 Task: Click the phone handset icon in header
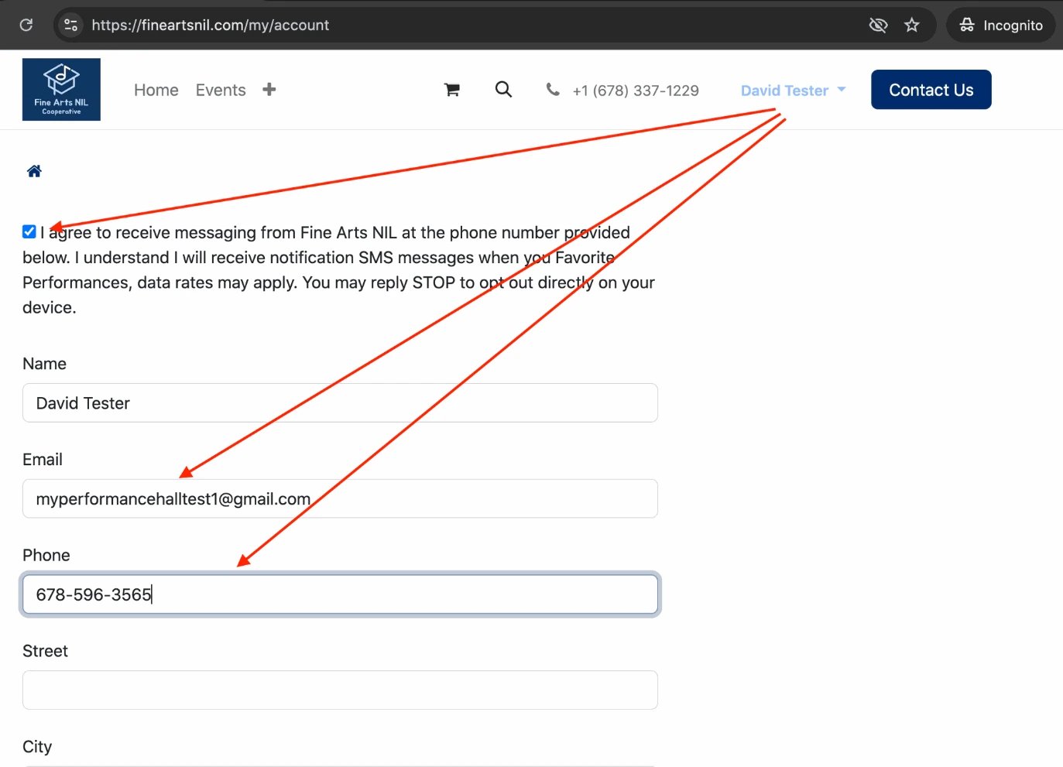[x=553, y=90]
